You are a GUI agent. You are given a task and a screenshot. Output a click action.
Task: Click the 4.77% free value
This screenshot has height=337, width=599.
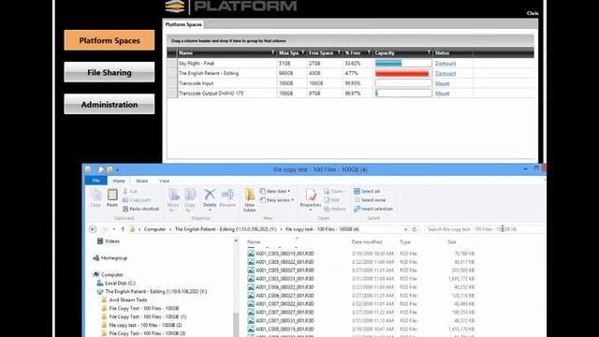pos(352,73)
